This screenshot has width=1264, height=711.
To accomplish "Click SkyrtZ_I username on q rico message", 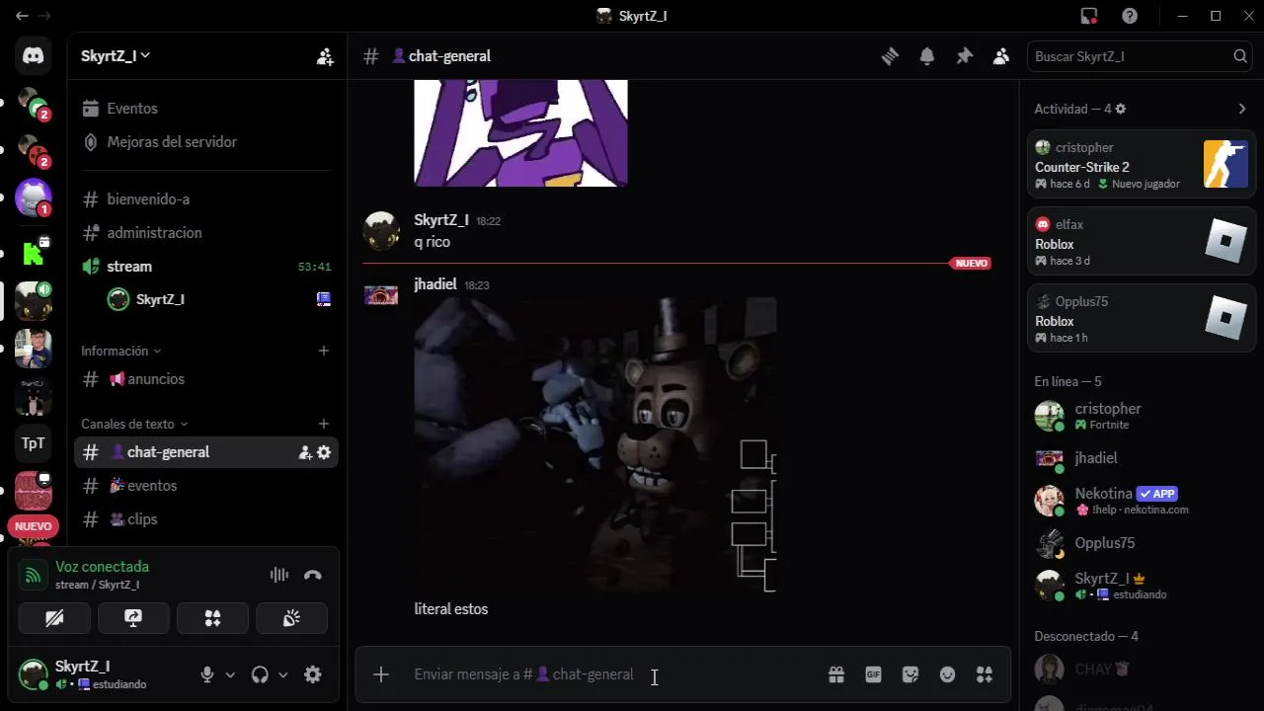I will pos(441,220).
